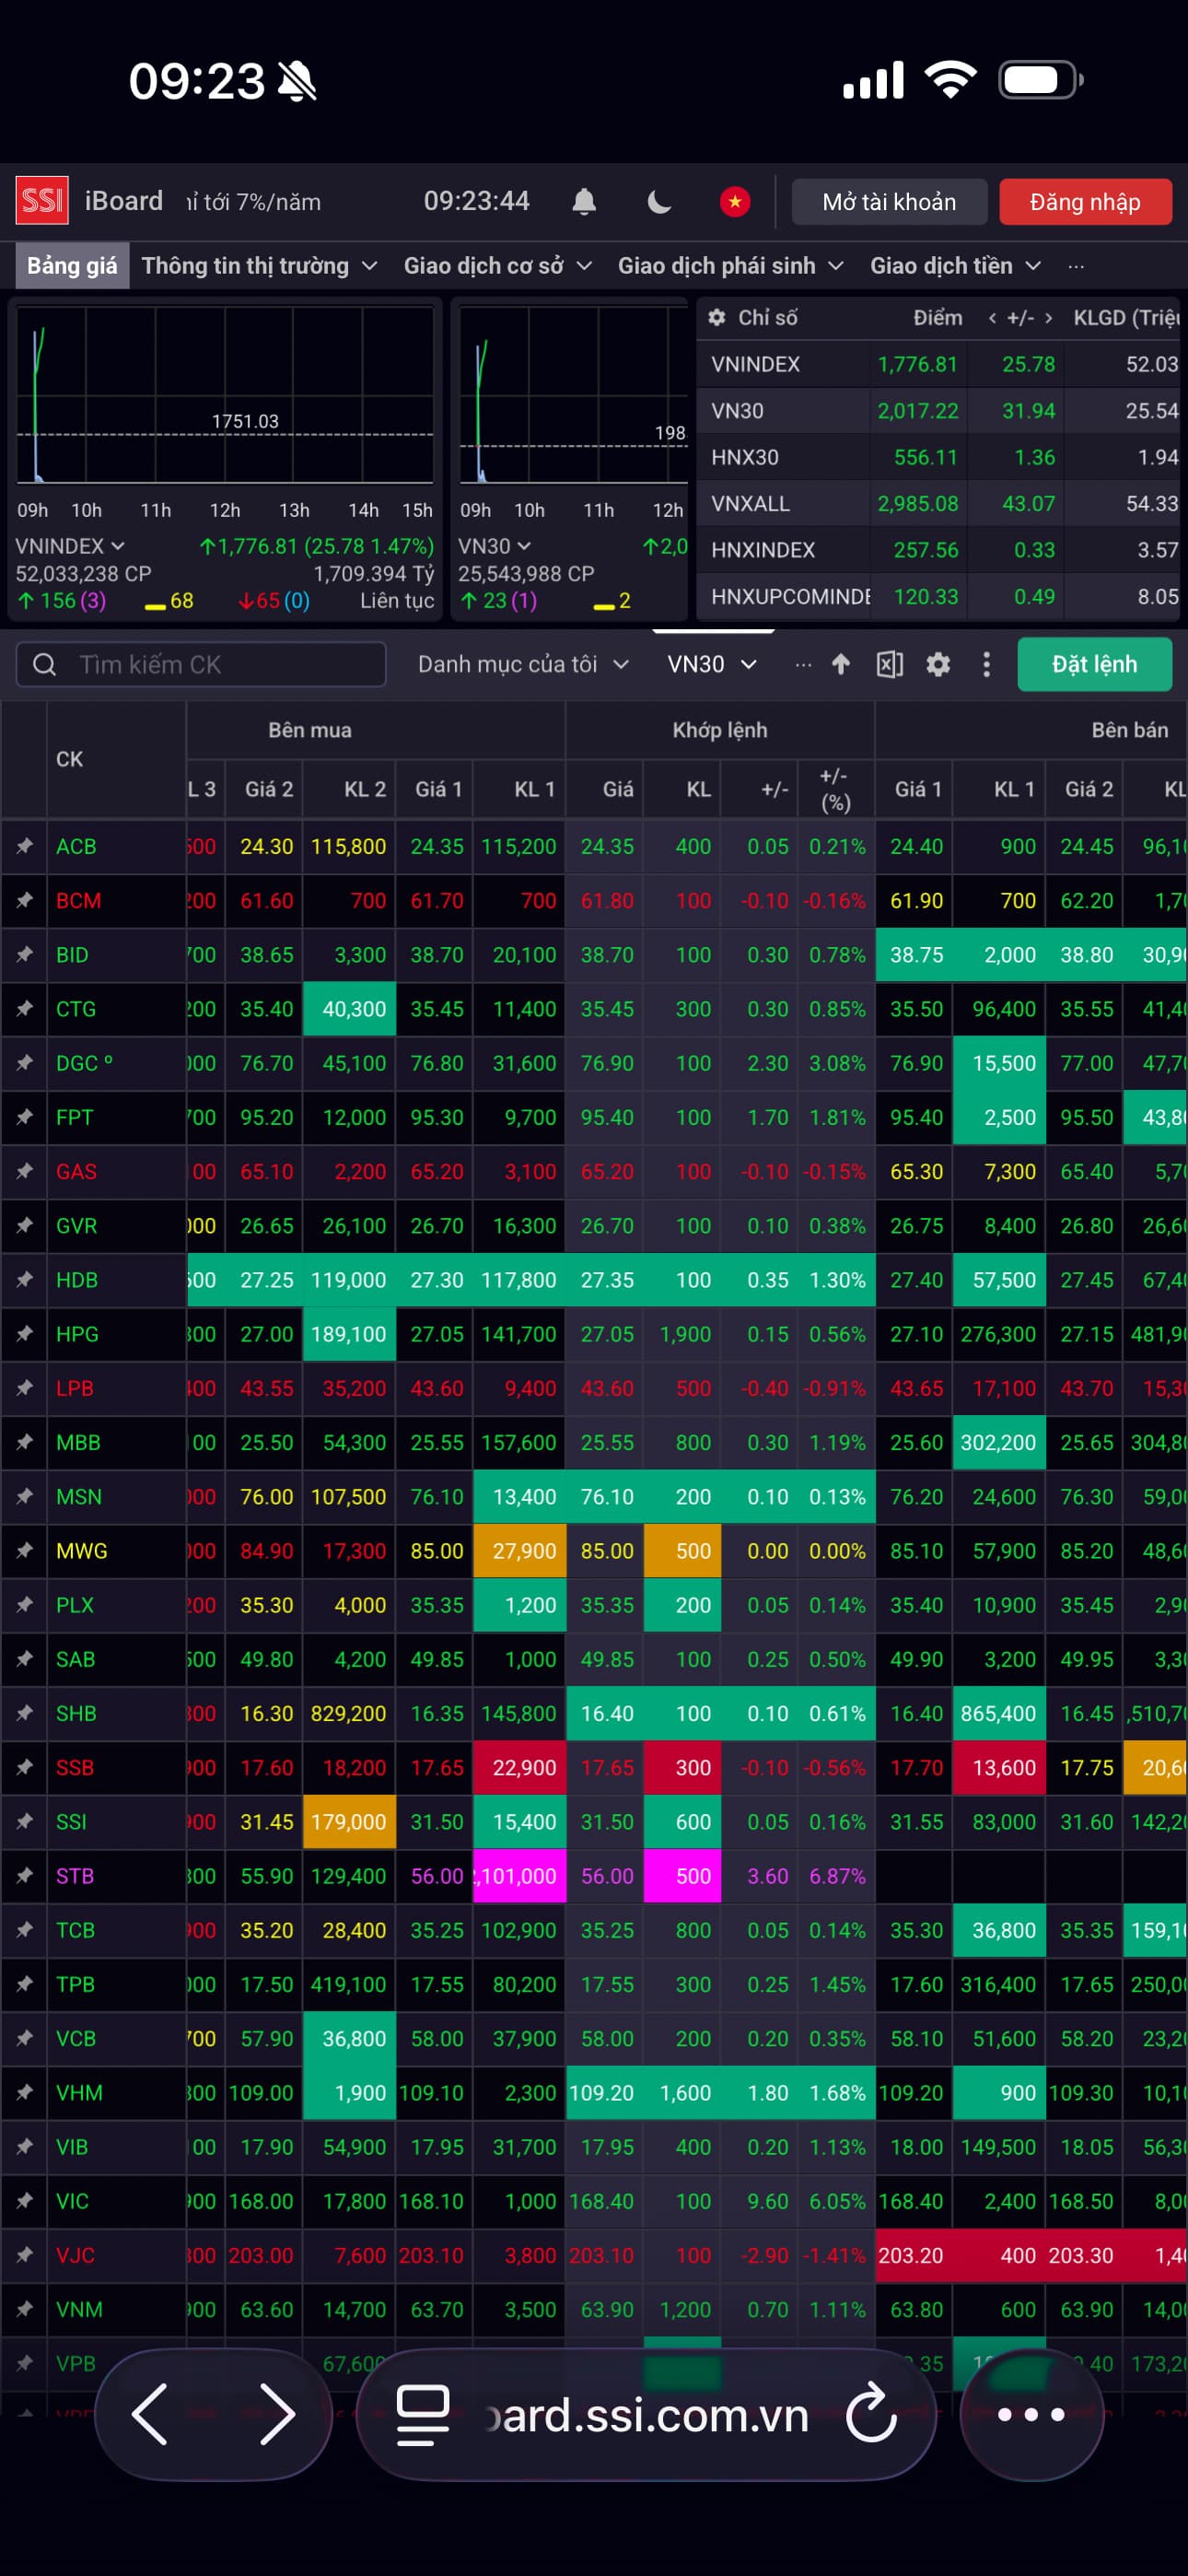Open the VNINDEX intraday chart
1188x2576 pixels.
225,396
